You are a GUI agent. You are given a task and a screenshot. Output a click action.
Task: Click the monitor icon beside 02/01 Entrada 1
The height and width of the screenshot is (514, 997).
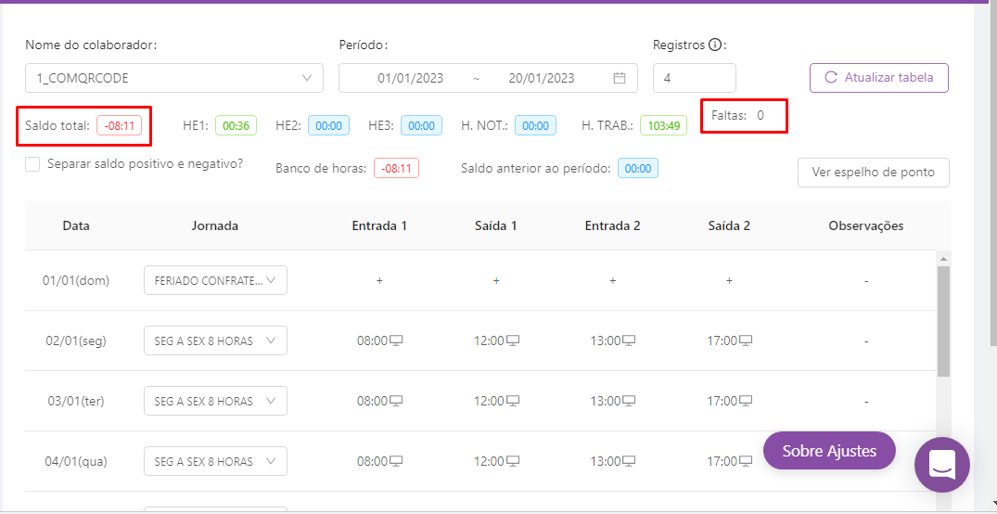pyautogui.click(x=397, y=341)
